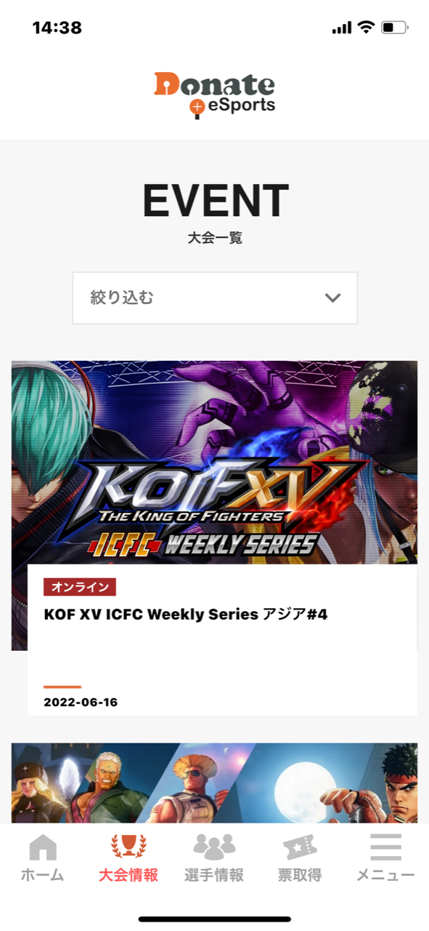Tap the 2022-06-16 event date
The height and width of the screenshot is (931, 429).
point(81,703)
